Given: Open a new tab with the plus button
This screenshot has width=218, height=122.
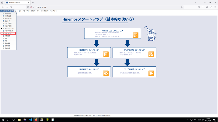Looking at the screenshot, I should [x=33, y=2].
